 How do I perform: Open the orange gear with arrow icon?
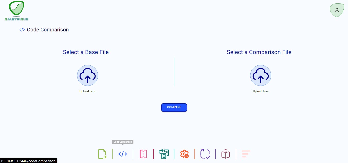184,154
